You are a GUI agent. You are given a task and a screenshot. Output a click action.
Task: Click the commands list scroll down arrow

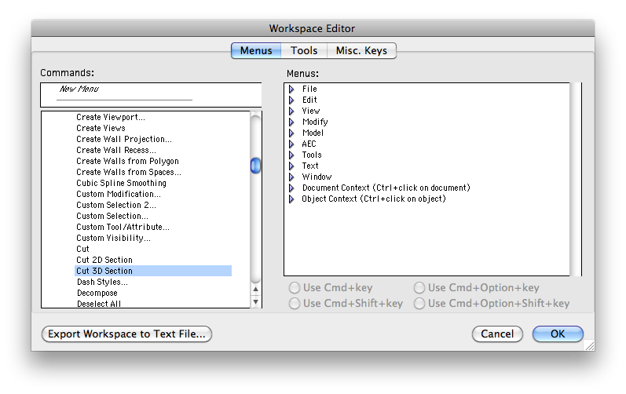pos(255,301)
